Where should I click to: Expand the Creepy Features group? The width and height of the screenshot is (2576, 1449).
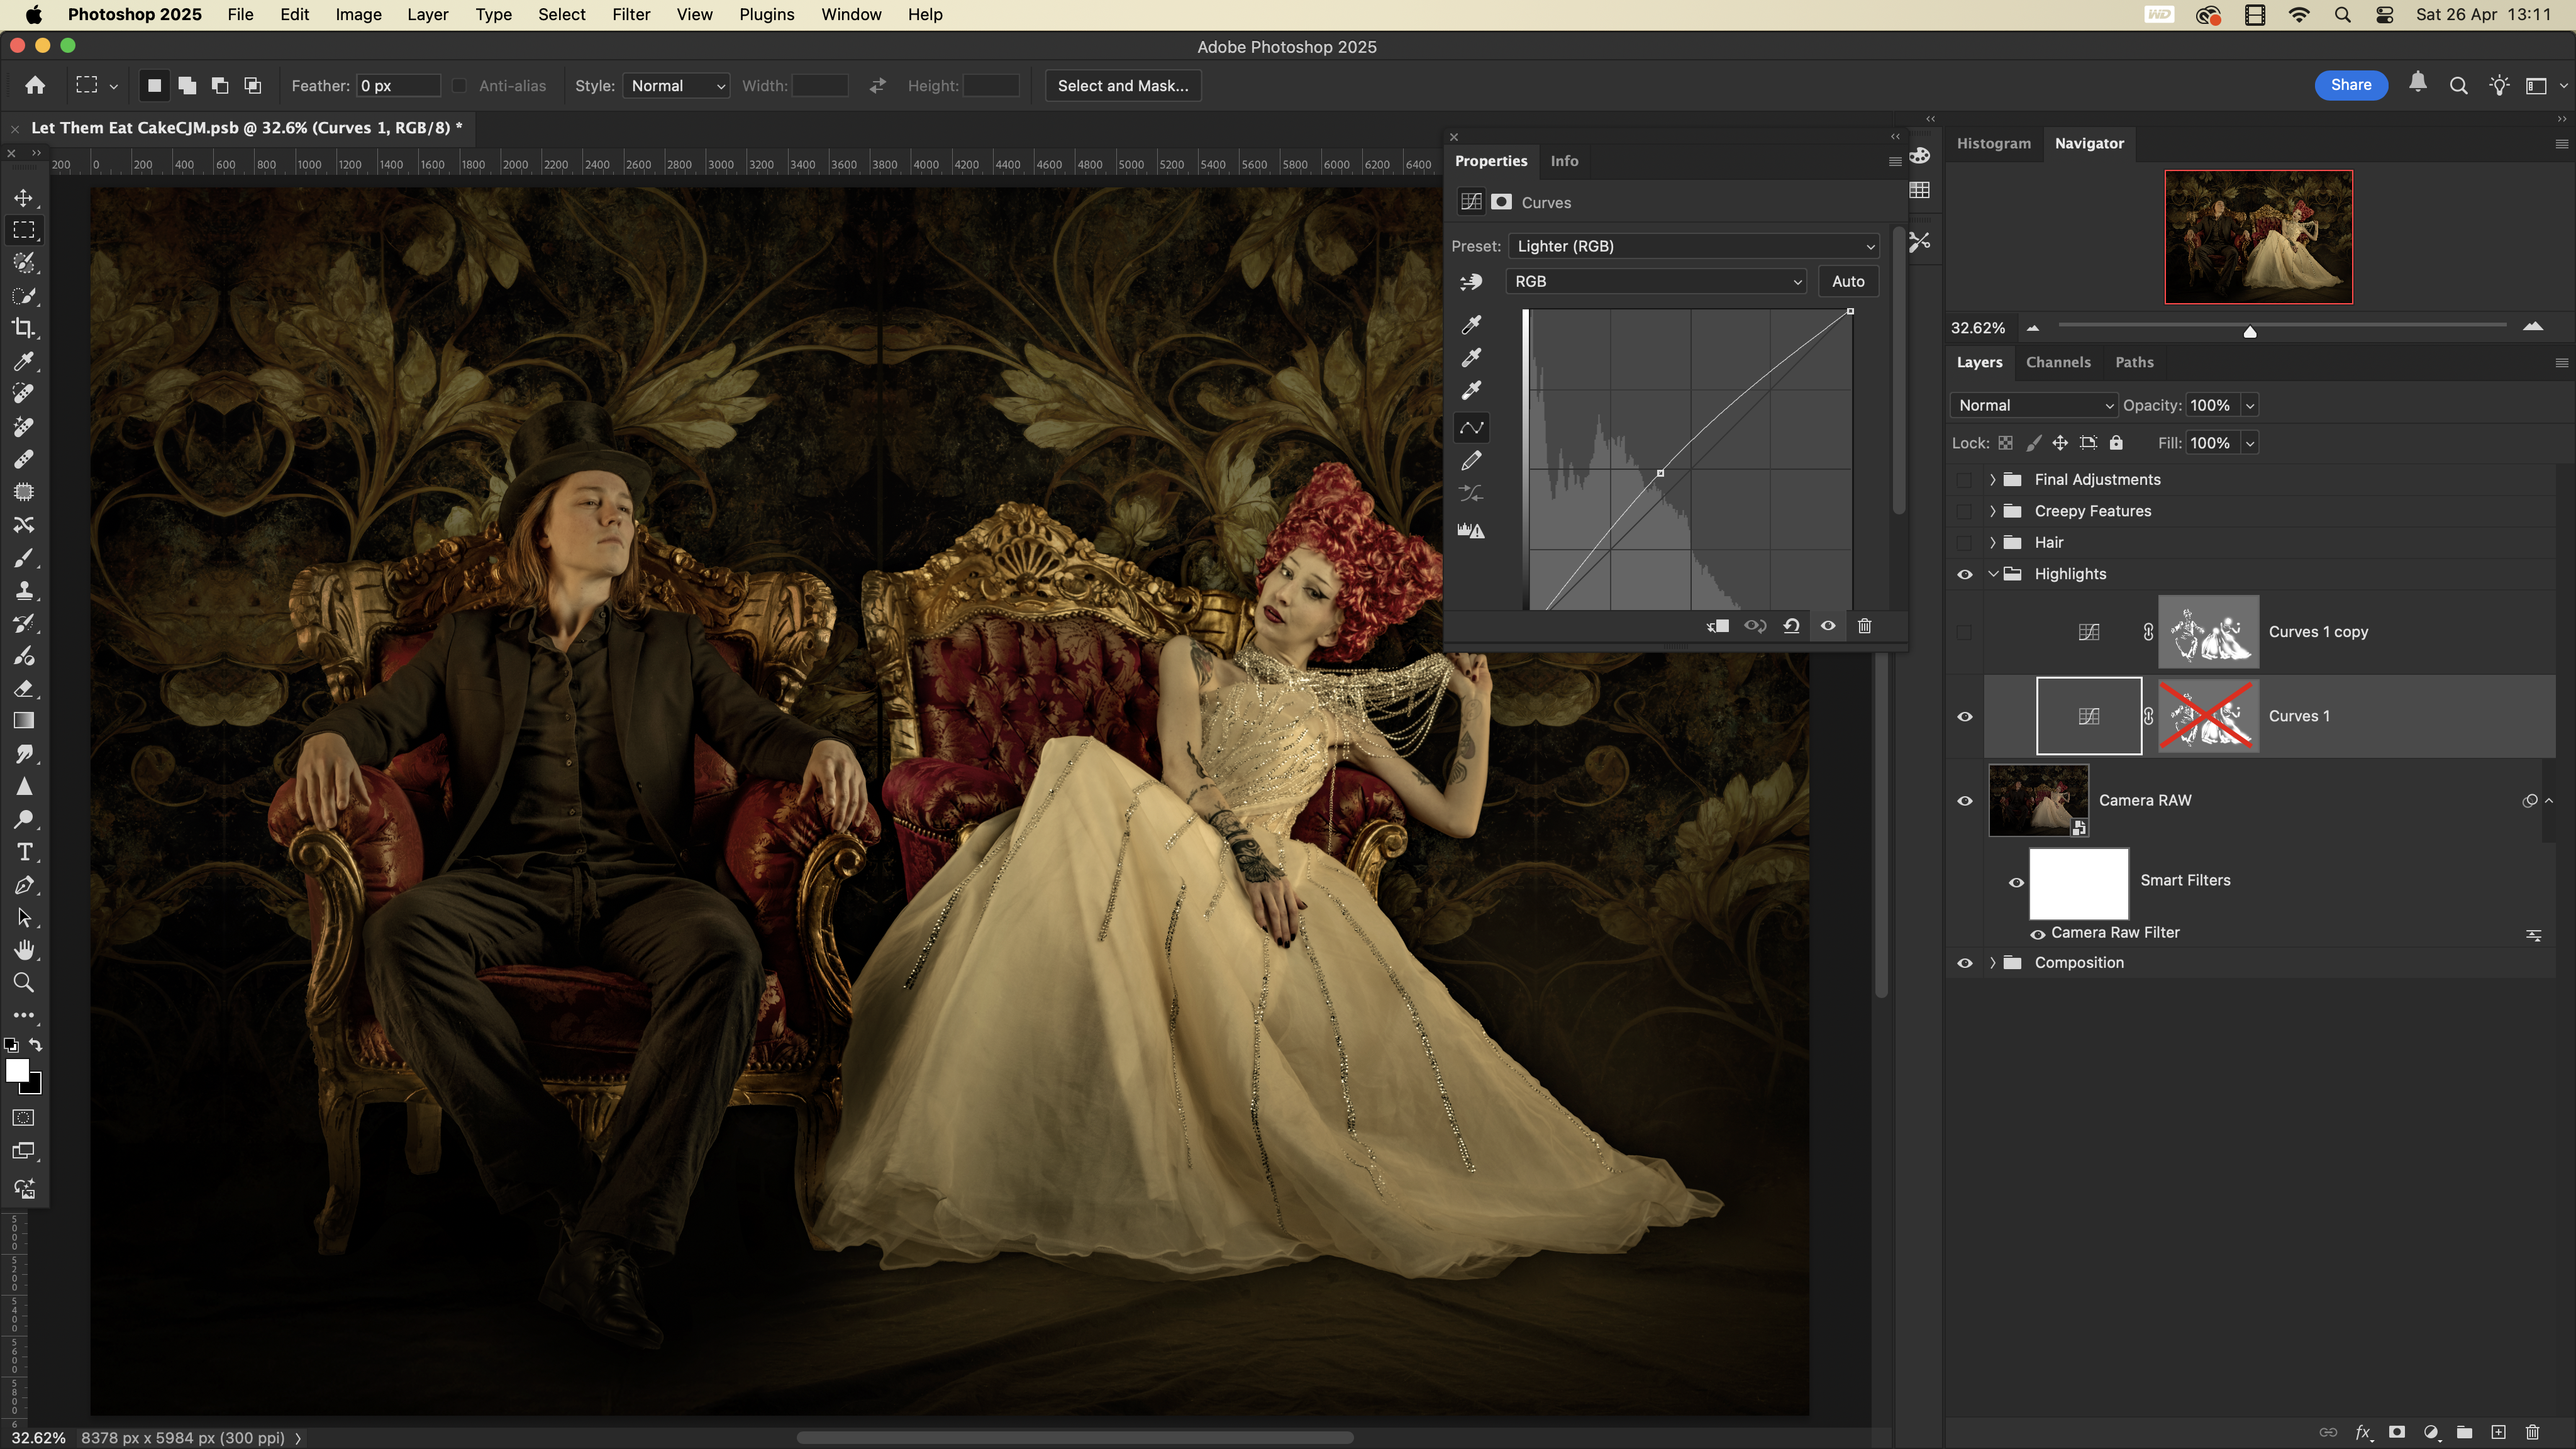pos(1992,511)
